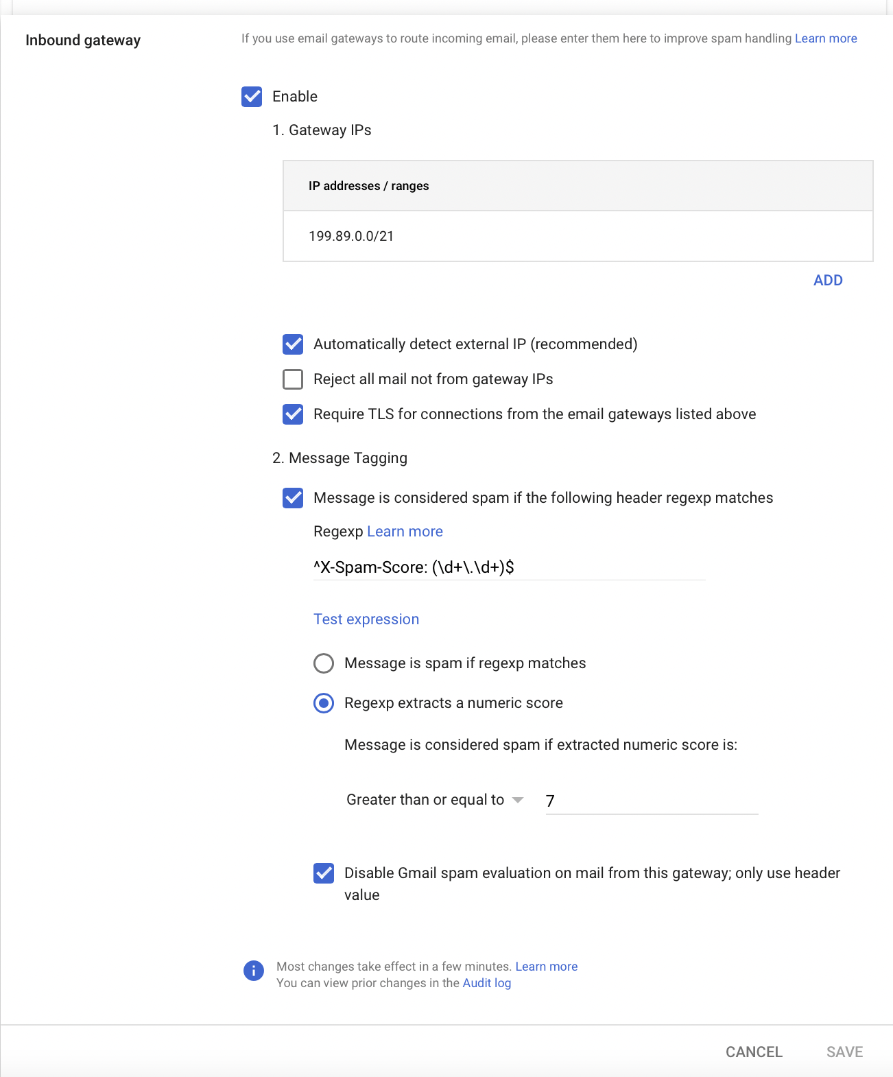This screenshot has width=893, height=1077.
Task: Uncheck the Enable inbound gateway checkbox
Action: tap(252, 97)
